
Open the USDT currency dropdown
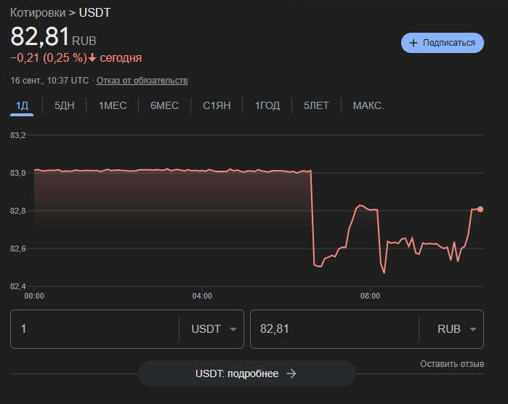(214, 329)
